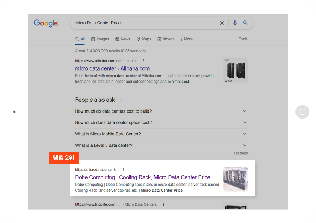Screen dimensions: 316x223
Task: Click the snippet starting 'Dobe Computing | Dobe Computing specializes'
Action: 147,187
